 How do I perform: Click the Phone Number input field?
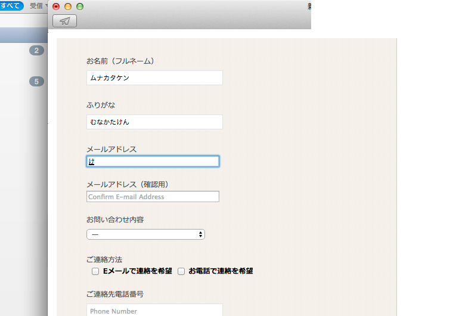coord(154,310)
